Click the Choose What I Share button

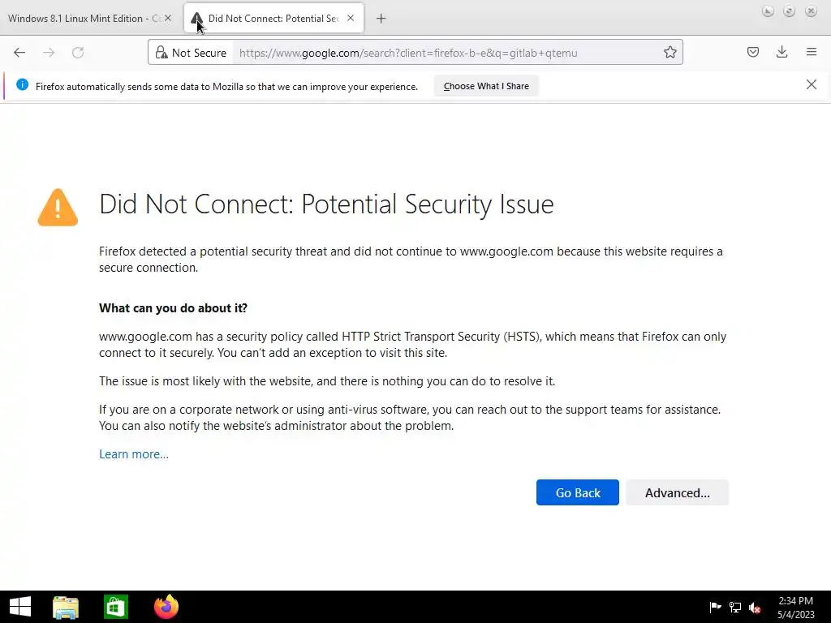point(486,86)
